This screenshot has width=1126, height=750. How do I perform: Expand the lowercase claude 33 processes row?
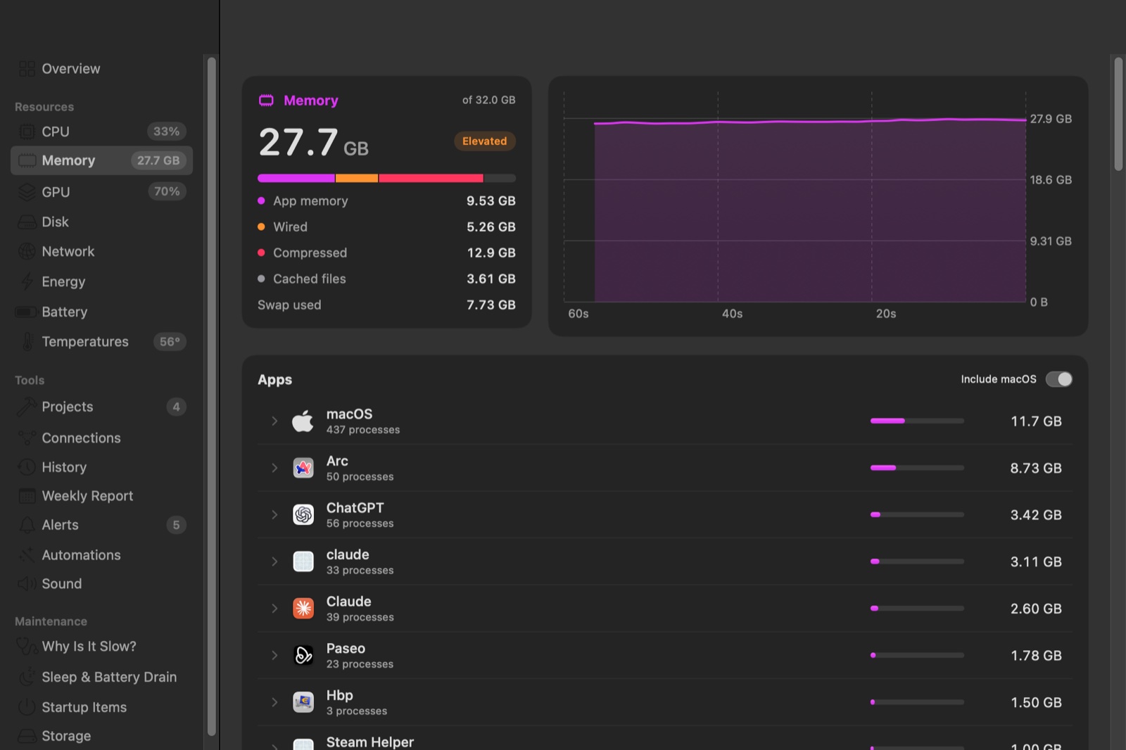(274, 561)
